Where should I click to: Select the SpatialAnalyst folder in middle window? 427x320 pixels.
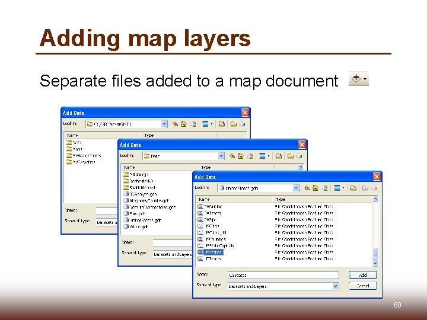[139, 187]
